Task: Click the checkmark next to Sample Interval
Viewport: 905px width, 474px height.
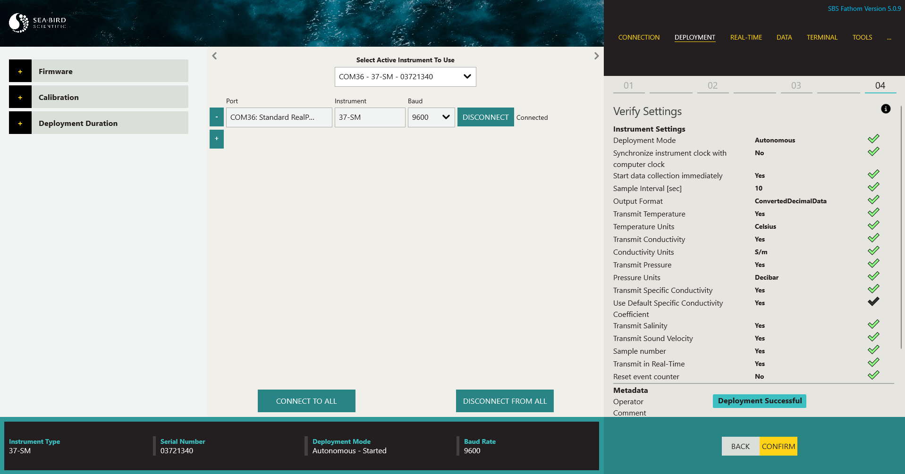Action: tap(873, 187)
